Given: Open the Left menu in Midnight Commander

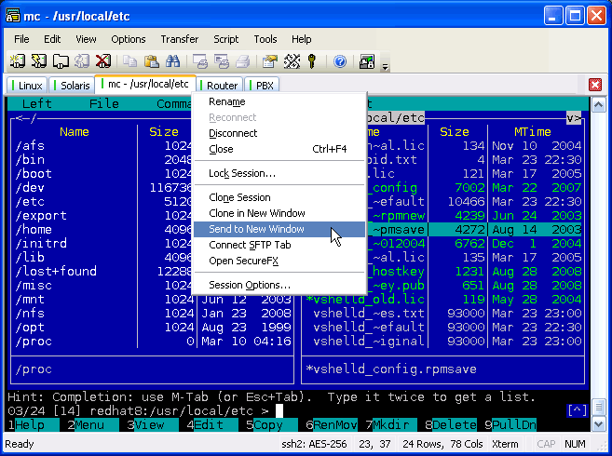Looking at the screenshot, I should tap(37, 103).
